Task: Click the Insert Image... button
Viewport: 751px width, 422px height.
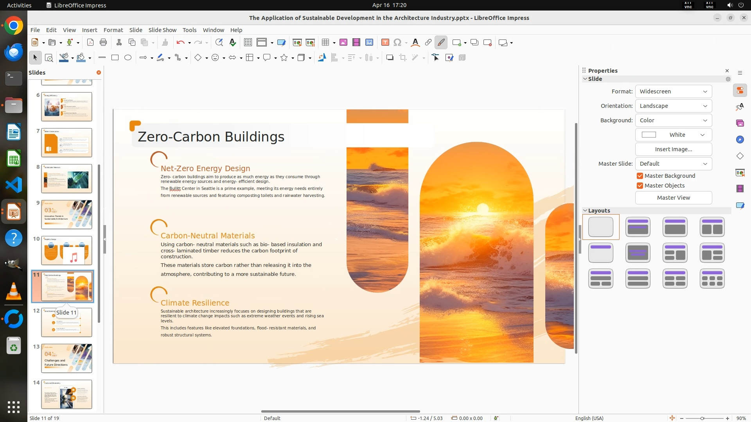Action: pos(673,149)
